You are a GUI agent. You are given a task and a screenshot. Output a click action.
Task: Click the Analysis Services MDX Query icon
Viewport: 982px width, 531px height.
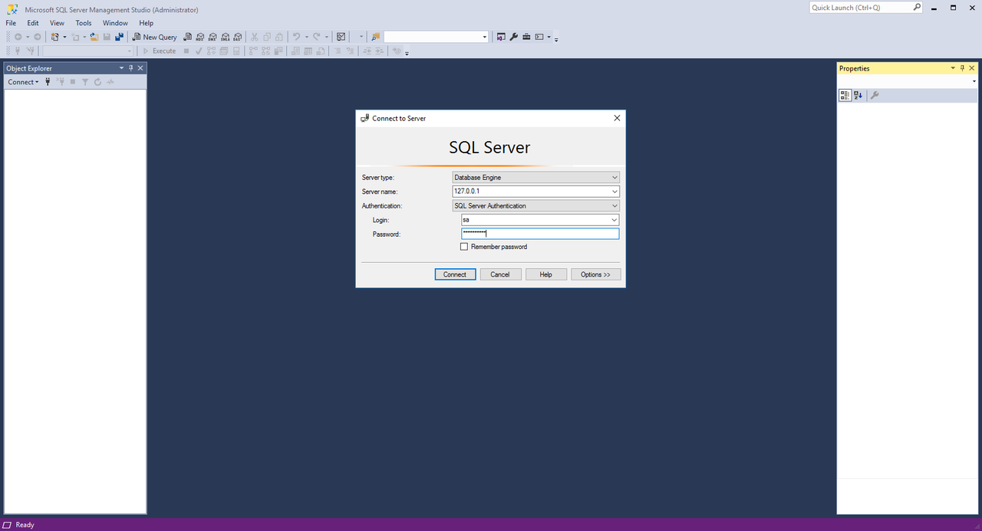tap(200, 37)
